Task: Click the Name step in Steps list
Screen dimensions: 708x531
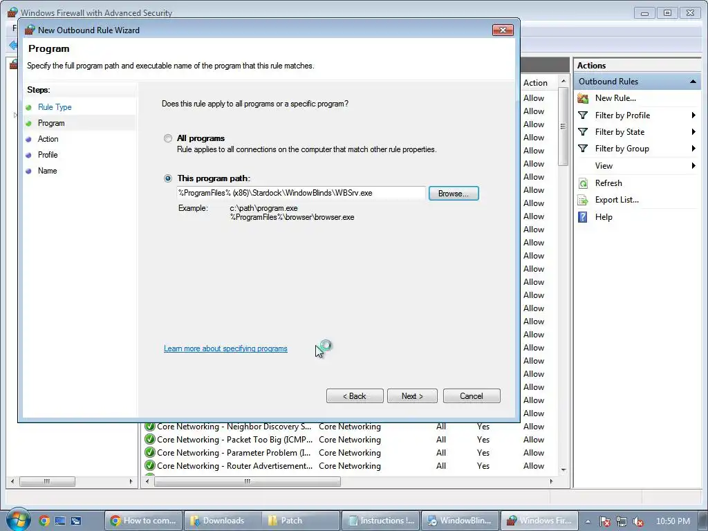Action: pos(47,171)
